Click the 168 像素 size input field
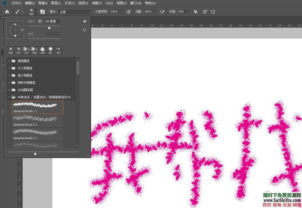This screenshot has width=302, height=208. tap(52, 21)
